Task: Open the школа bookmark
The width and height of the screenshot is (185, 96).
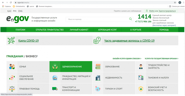Action: tap(30, 6)
